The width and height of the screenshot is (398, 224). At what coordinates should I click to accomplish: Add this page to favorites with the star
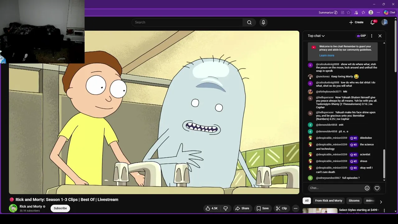pyautogui.click(x=349, y=12)
